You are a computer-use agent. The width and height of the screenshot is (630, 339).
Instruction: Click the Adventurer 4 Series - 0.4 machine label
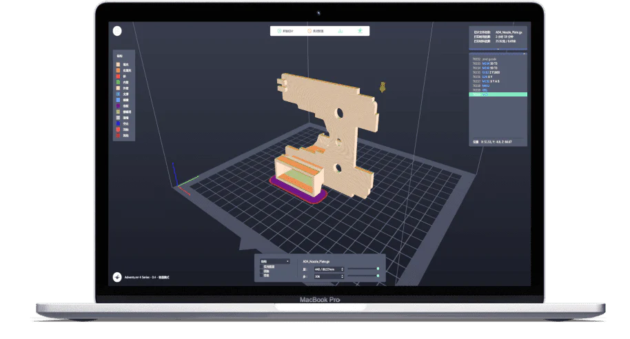pos(147,277)
